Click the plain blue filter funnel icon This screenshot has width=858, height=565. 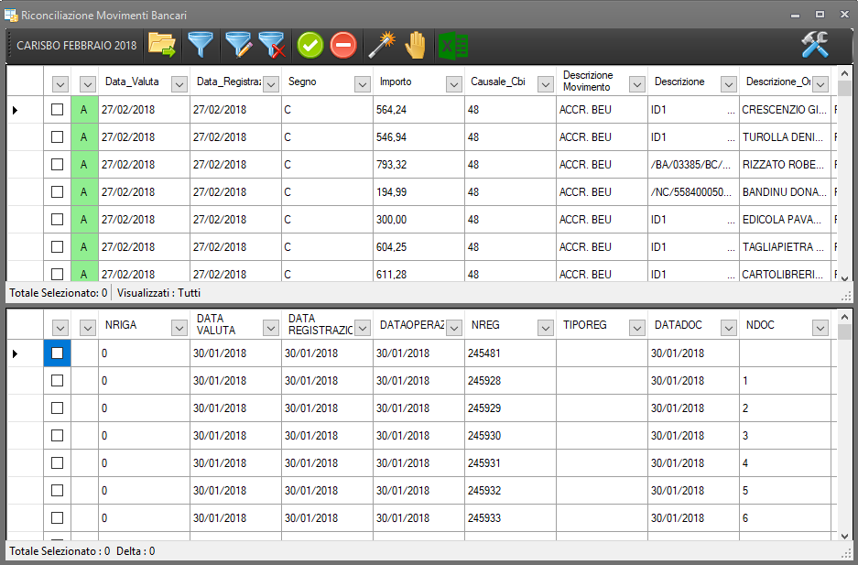pyautogui.click(x=200, y=44)
